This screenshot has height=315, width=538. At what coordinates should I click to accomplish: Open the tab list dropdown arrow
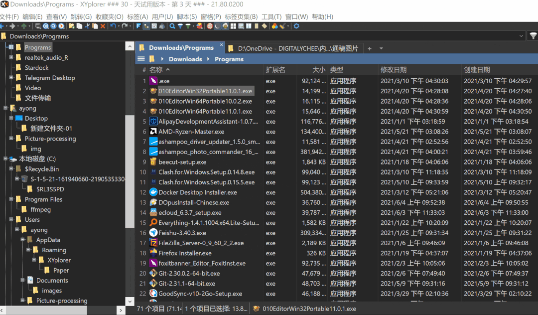click(x=381, y=49)
